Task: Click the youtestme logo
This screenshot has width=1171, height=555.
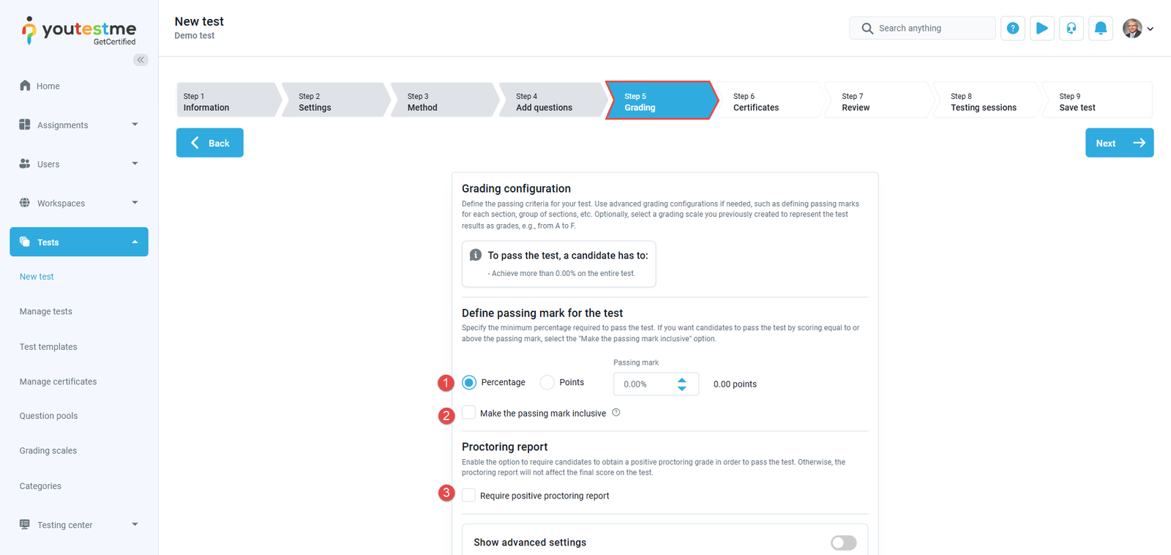Action: click(79, 31)
